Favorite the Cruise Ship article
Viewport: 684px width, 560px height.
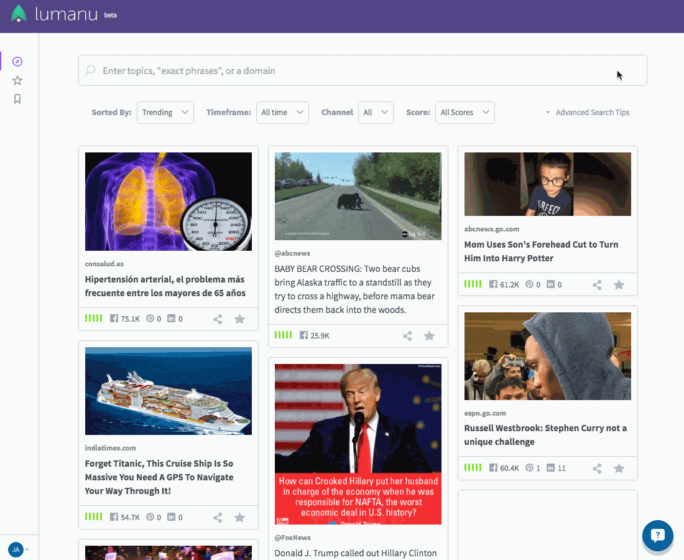[x=239, y=518]
